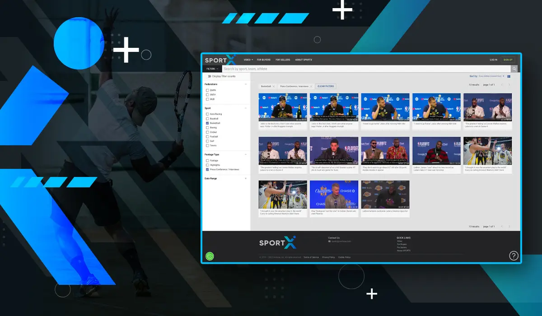Open the Filters dropdown button
Viewport: 542px width, 316px height.
pos(212,69)
